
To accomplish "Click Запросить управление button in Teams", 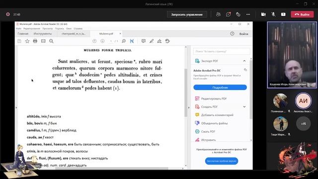I will 187,14.
